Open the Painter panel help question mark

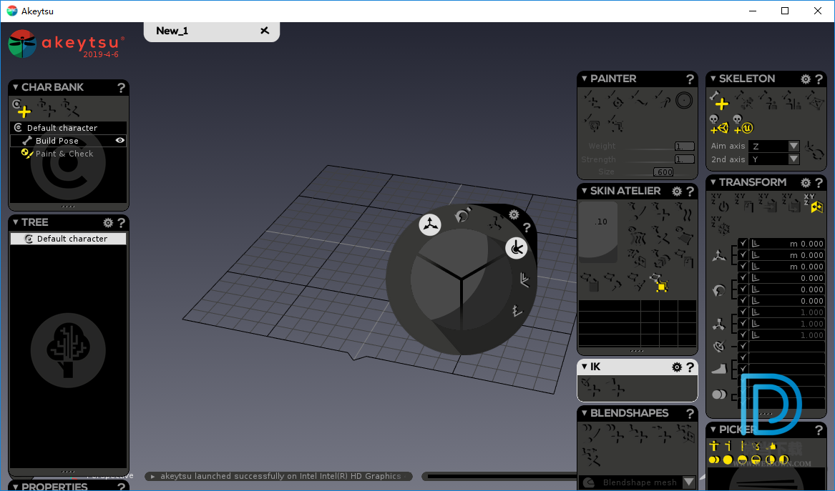690,79
